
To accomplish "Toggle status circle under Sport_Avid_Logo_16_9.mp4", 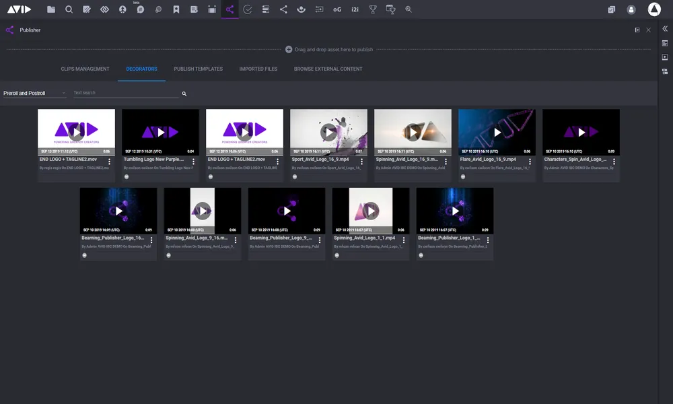I will click(295, 177).
